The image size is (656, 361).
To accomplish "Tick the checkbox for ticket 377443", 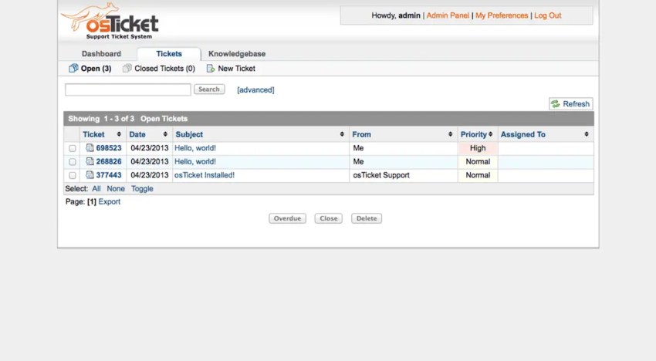I will click(73, 175).
